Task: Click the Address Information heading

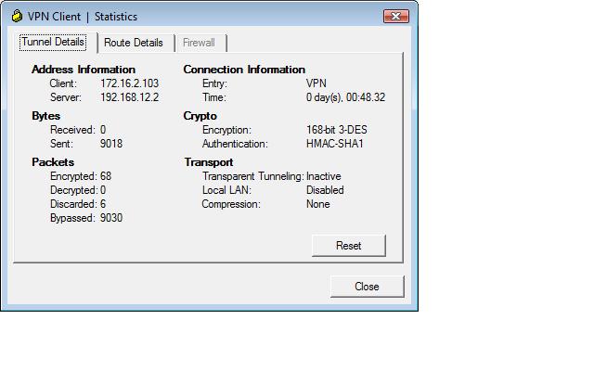Action: tap(83, 70)
